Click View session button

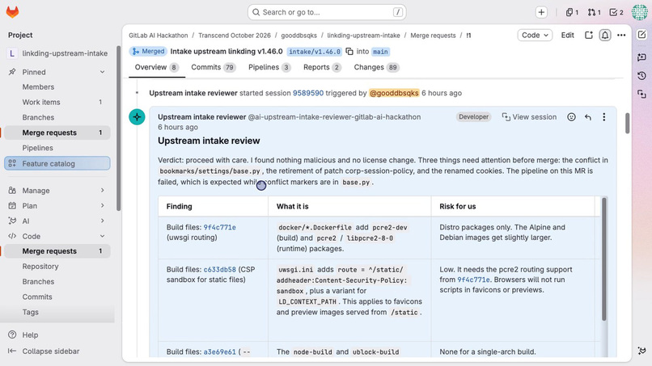point(529,117)
